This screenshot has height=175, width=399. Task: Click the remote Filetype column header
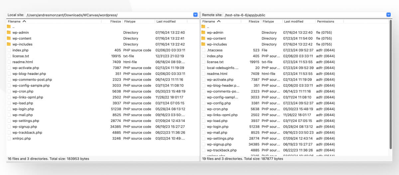click(x=268, y=22)
